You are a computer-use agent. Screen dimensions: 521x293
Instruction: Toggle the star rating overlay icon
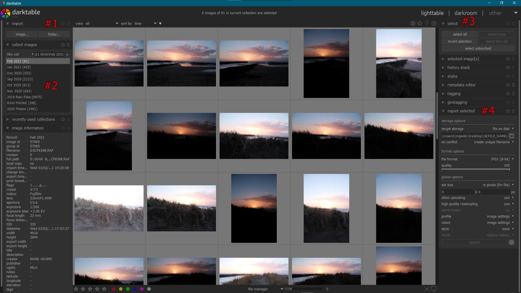pyautogui.click(x=420, y=23)
